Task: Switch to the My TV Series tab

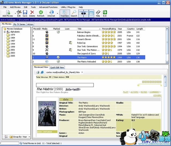Action: click(19, 24)
